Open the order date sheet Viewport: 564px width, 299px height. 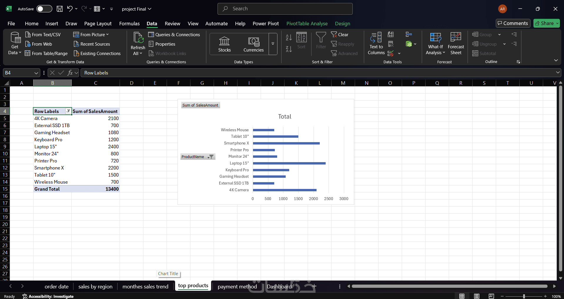pos(56,286)
